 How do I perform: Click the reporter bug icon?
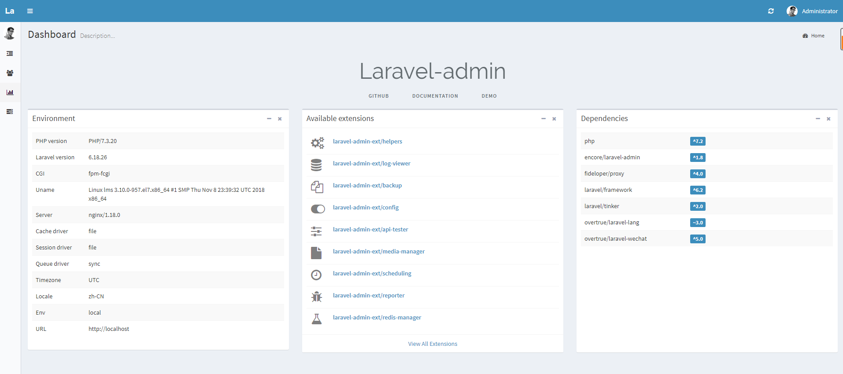tap(317, 297)
